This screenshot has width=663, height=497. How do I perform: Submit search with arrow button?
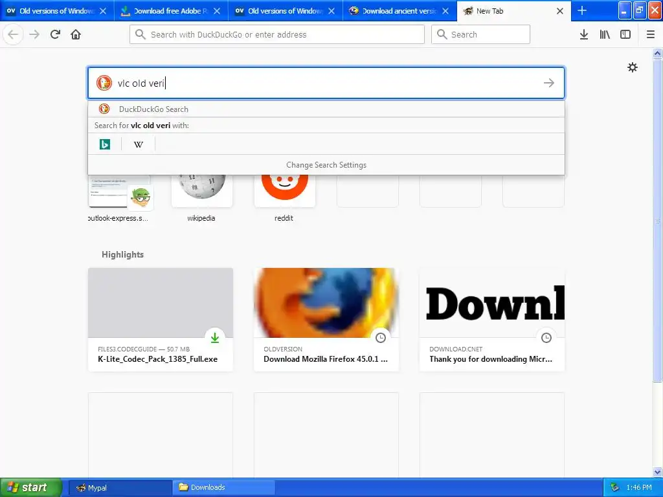click(549, 83)
